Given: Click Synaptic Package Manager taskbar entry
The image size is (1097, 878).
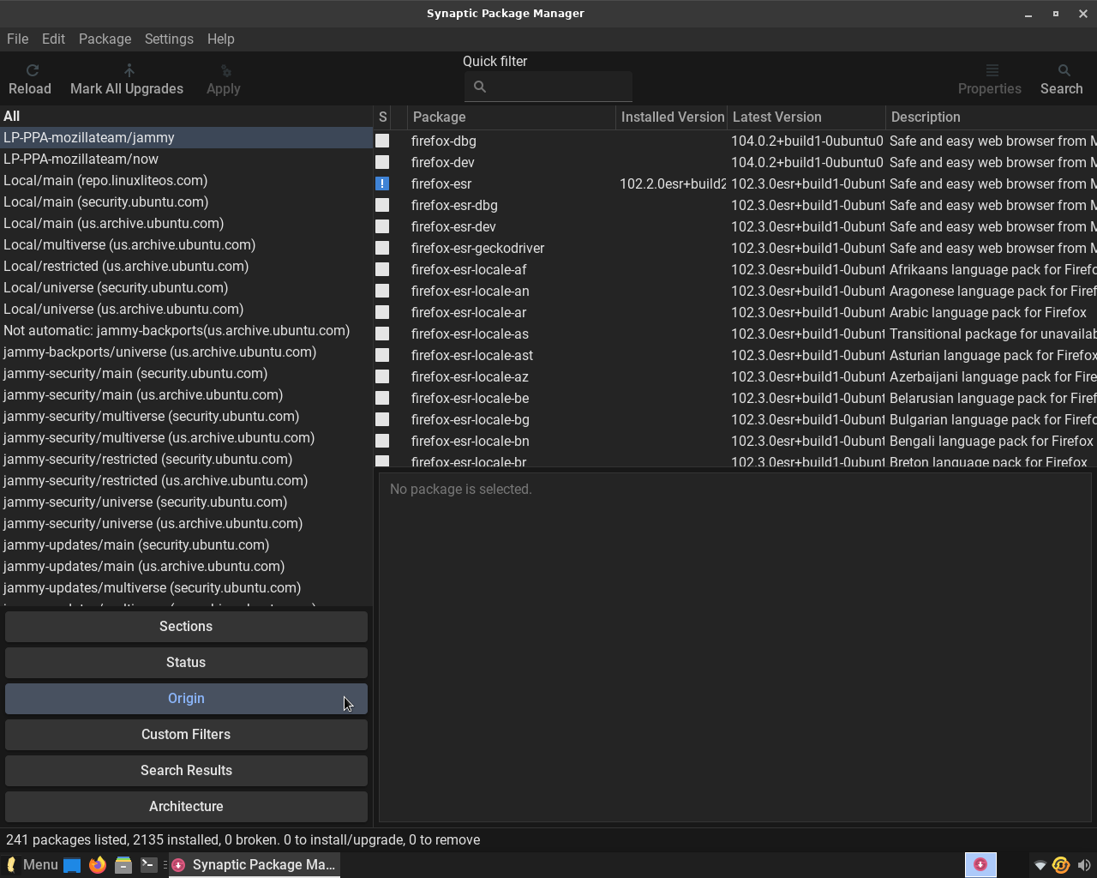Looking at the screenshot, I should coord(255,864).
